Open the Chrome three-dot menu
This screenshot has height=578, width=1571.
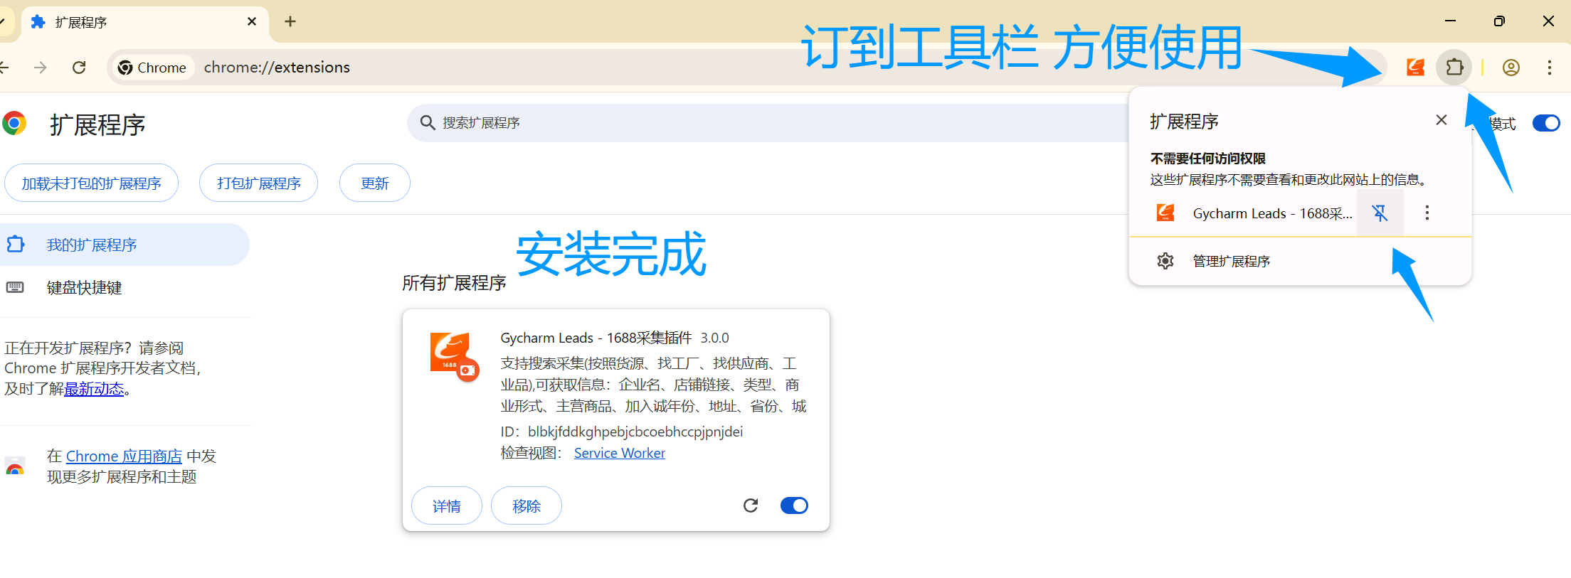click(1549, 68)
